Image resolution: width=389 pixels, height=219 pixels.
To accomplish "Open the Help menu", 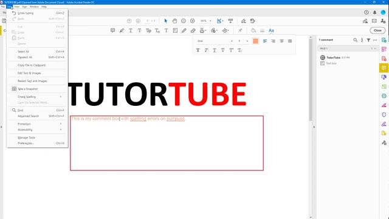I will pos(44,7).
